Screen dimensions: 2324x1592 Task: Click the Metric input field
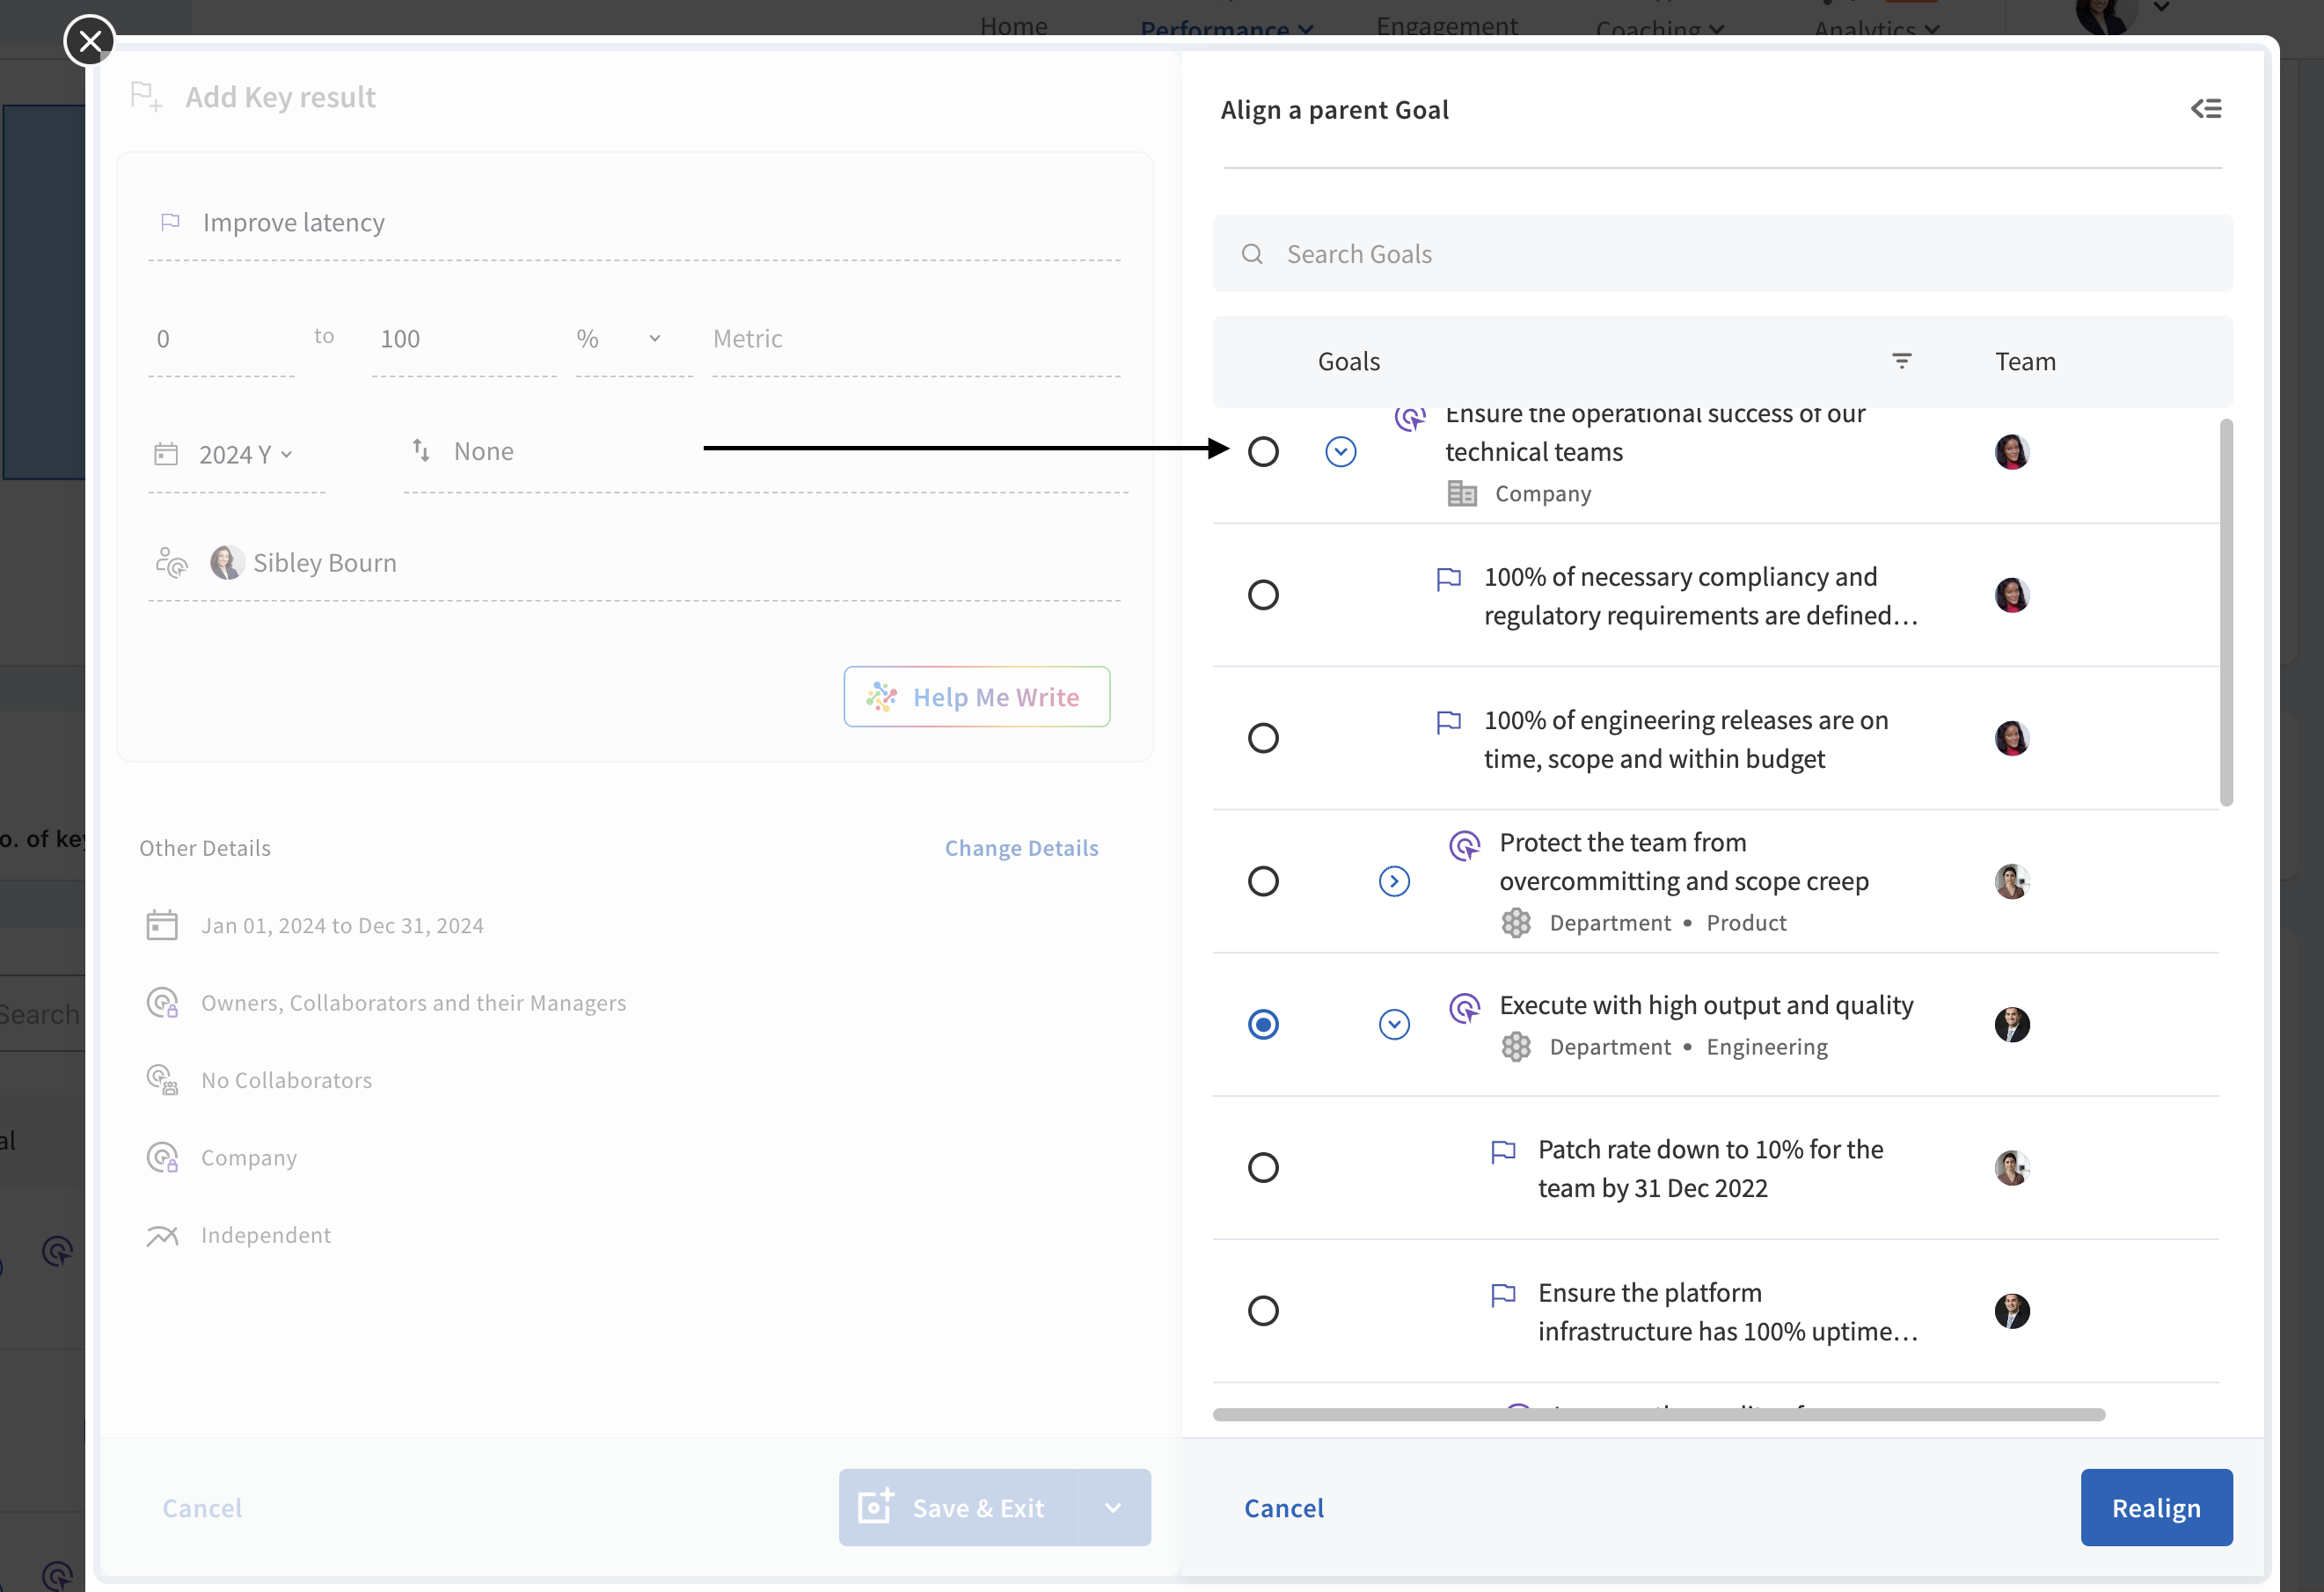pos(916,339)
